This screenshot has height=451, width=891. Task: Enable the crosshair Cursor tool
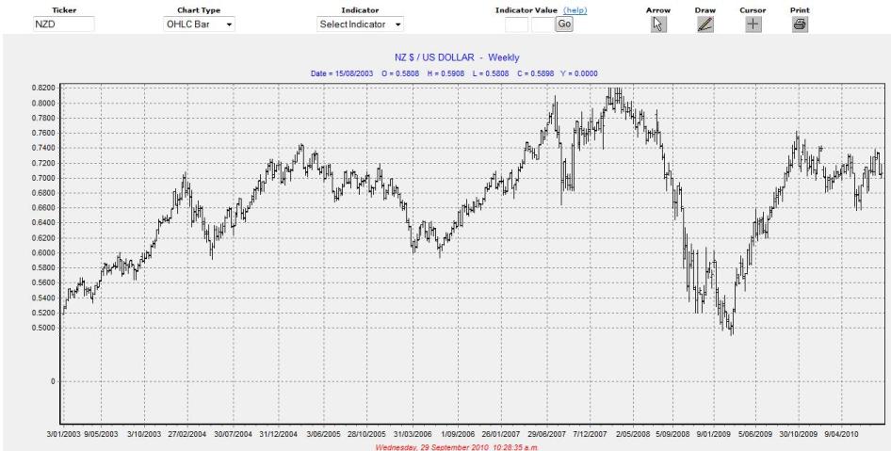pos(753,24)
